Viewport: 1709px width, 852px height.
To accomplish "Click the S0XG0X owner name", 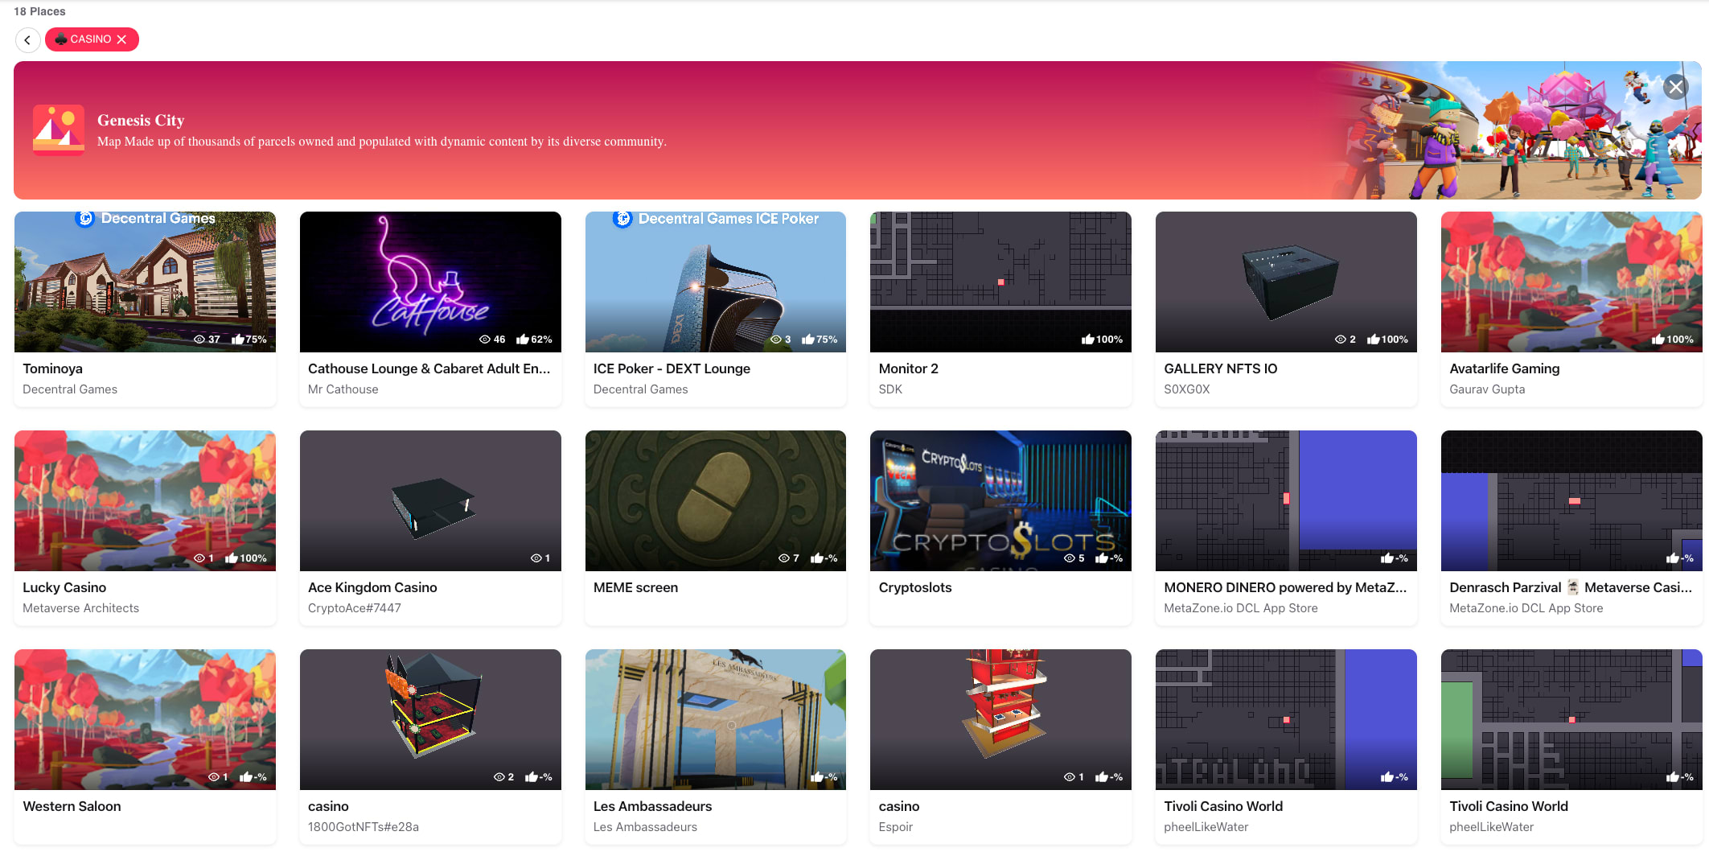I will 1186,389.
